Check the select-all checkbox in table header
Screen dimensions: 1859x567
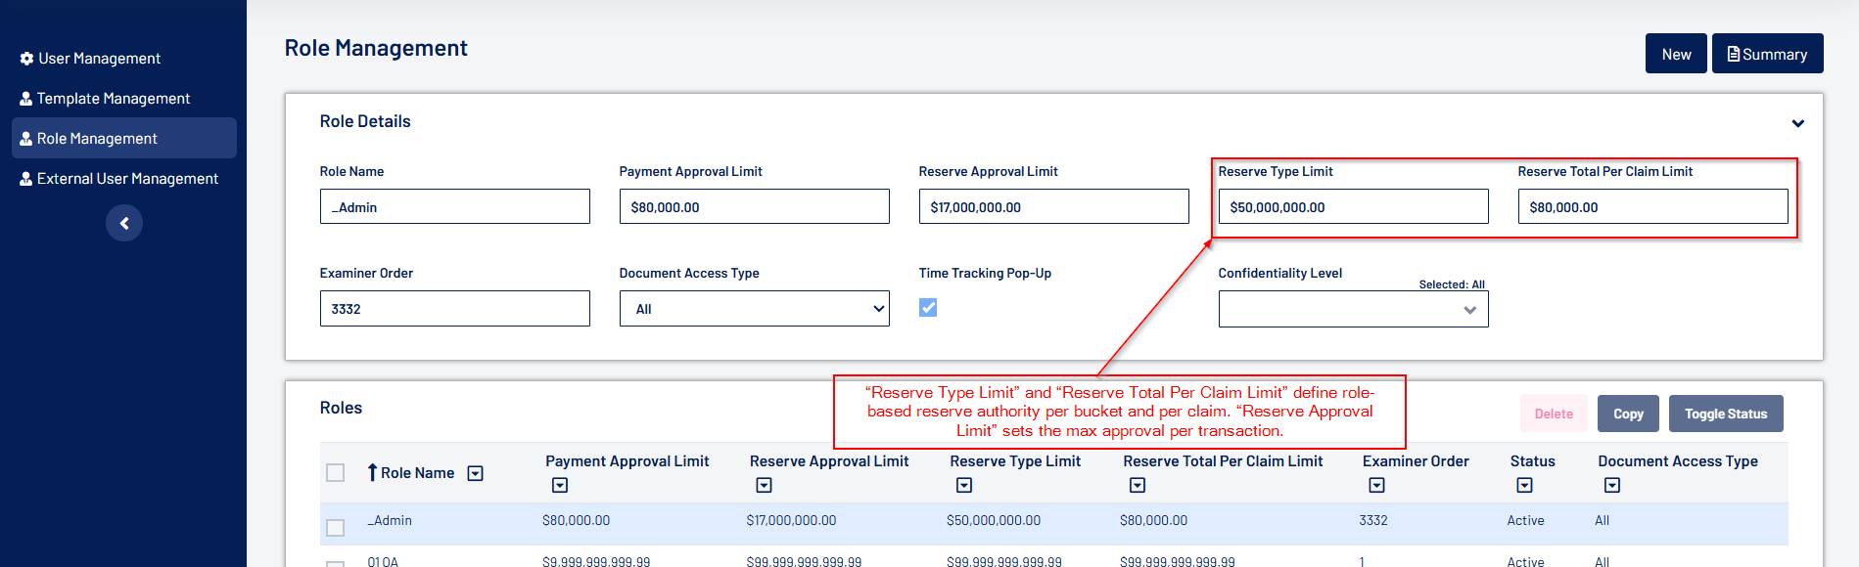coord(336,473)
